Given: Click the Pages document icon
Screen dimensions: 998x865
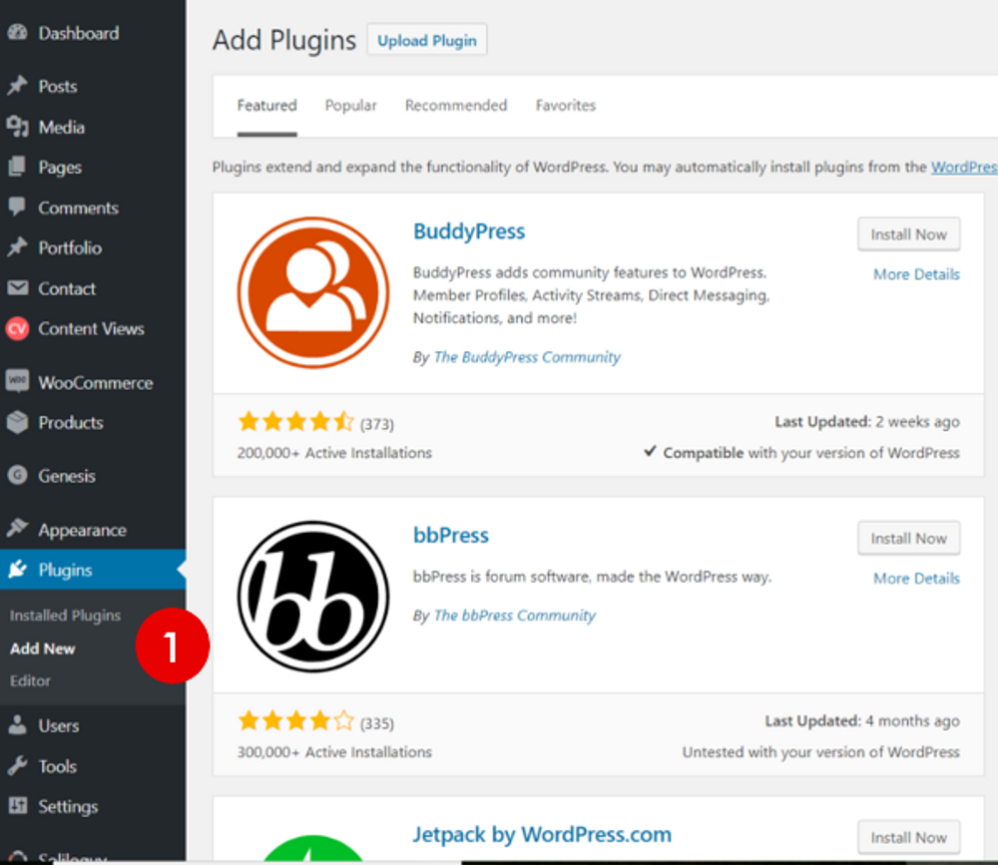Looking at the screenshot, I should (17, 167).
